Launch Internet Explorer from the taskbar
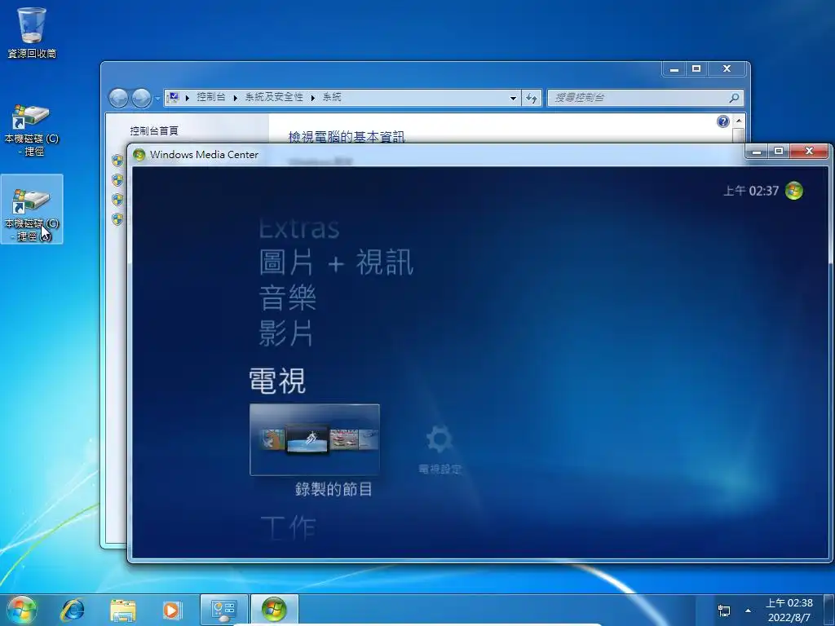Screen dimensions: 835x626 pos(72,611)
